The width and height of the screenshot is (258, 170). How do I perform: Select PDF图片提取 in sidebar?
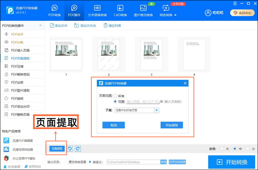pyautogui.click(x=23, y=90)
